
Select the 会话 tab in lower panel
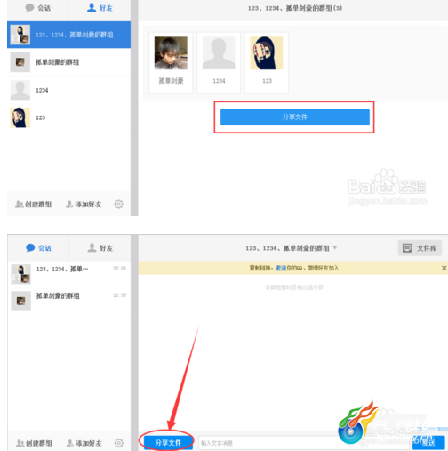[38, 248]
